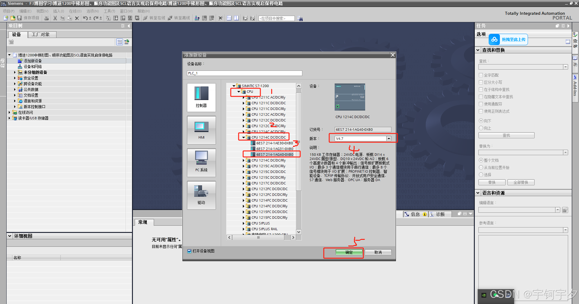Expand the CPU 1211C AC/DC/Rly node
Viewport: 579px width, 304px height.
coord(243,97)
